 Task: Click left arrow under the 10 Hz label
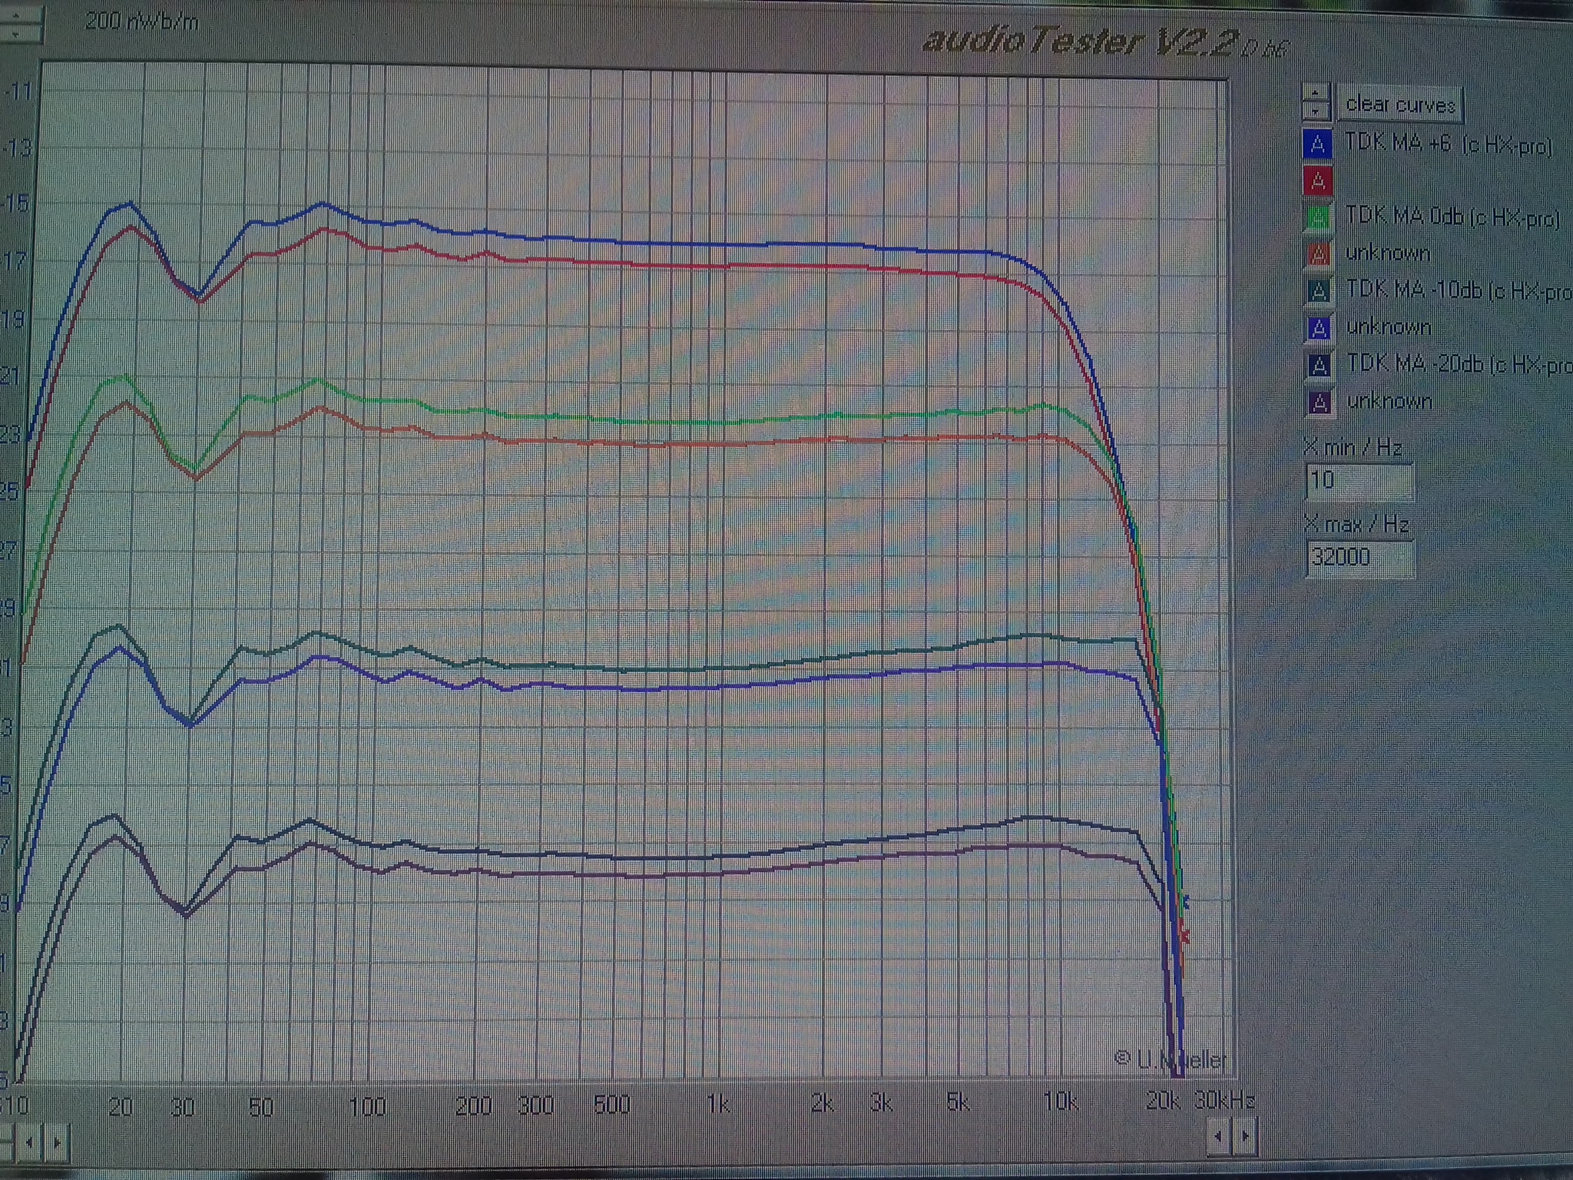29,1142
